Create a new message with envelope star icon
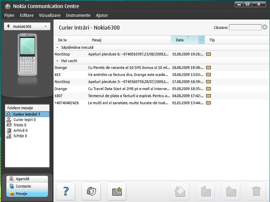Viewport: 270px width, 202px height. coord(117,191)
